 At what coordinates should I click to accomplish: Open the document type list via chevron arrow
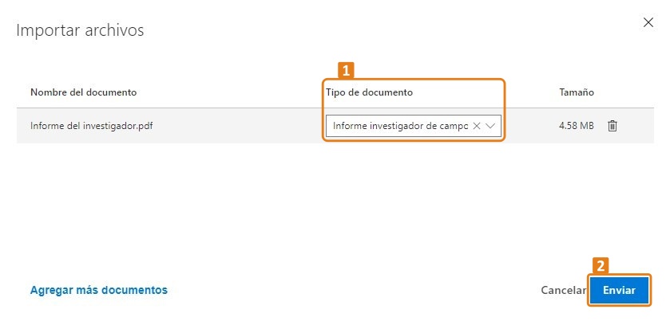[490, 126]
